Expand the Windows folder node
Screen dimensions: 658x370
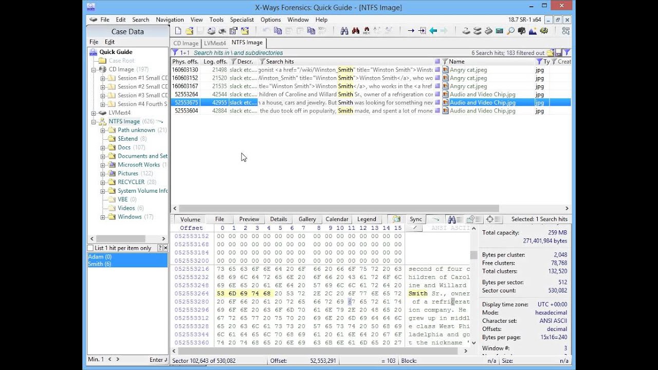103,217
